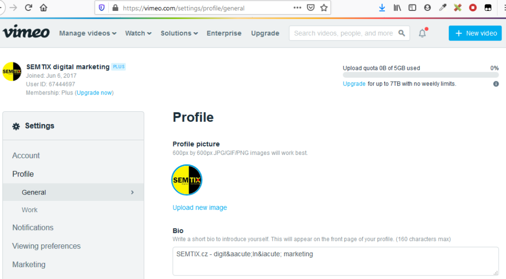
Task: Open the Firefox library icon
Action: tap(397, 8)
